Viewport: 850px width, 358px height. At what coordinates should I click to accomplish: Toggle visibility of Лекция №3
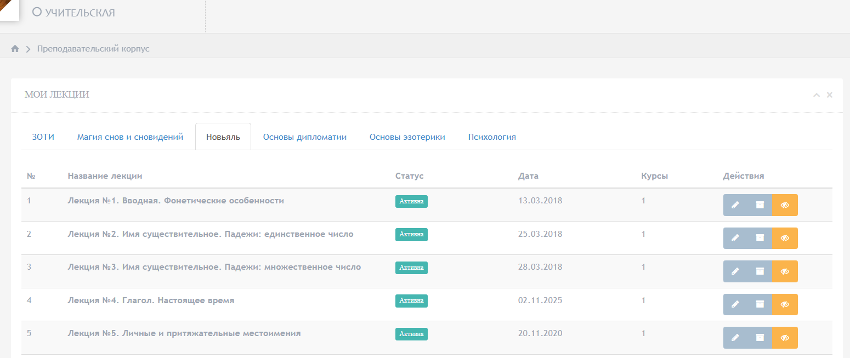pos(785,271)
